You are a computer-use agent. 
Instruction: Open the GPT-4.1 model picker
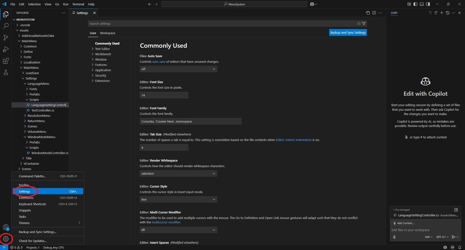pos(442,237)
